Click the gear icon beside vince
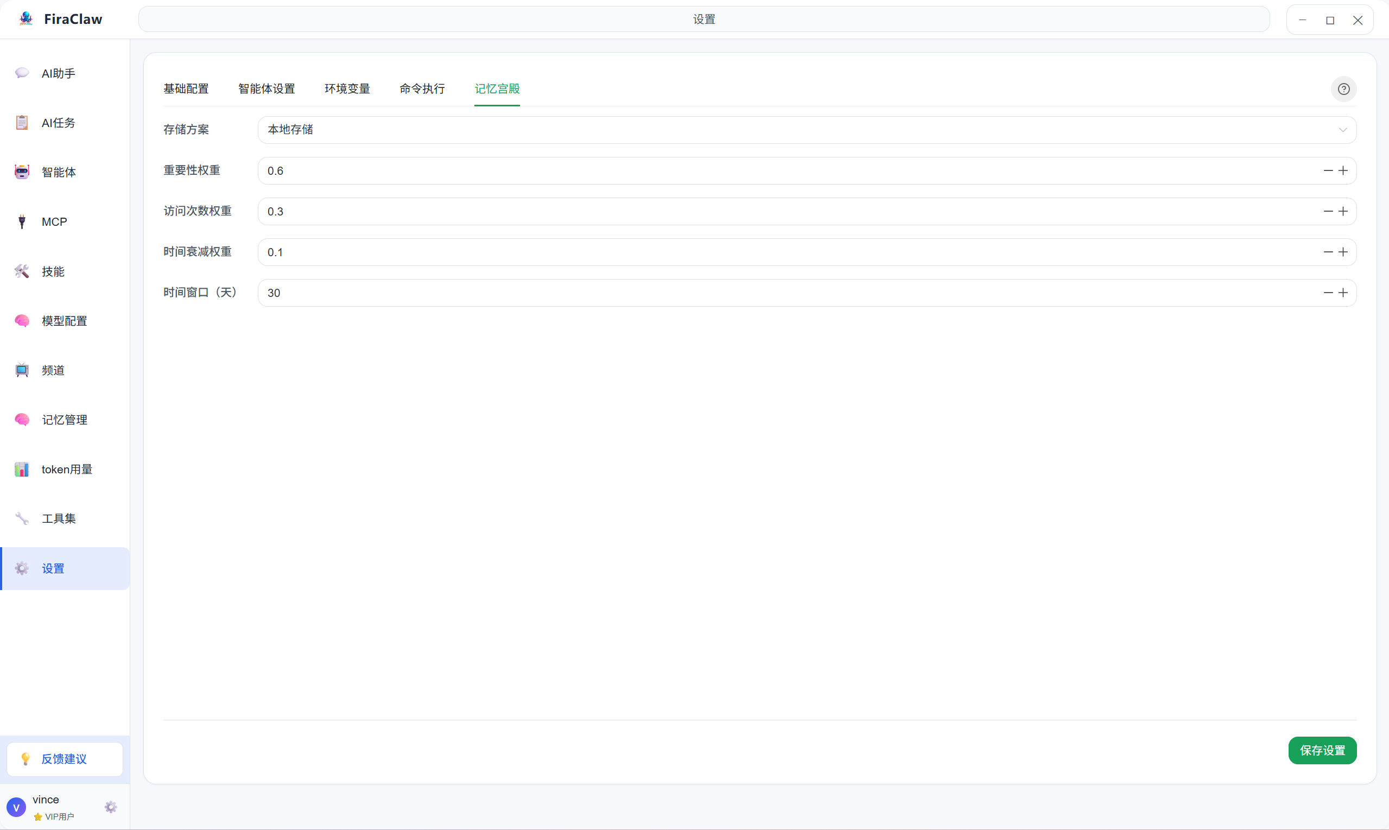The height and width of the screenshot is (830, 1389). [111, 807]
